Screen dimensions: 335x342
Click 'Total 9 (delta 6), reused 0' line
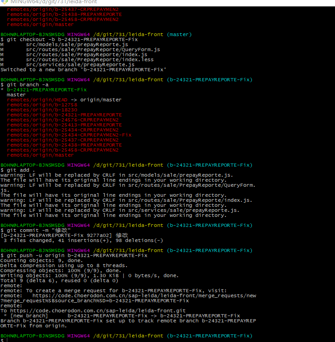click(59, 280)
